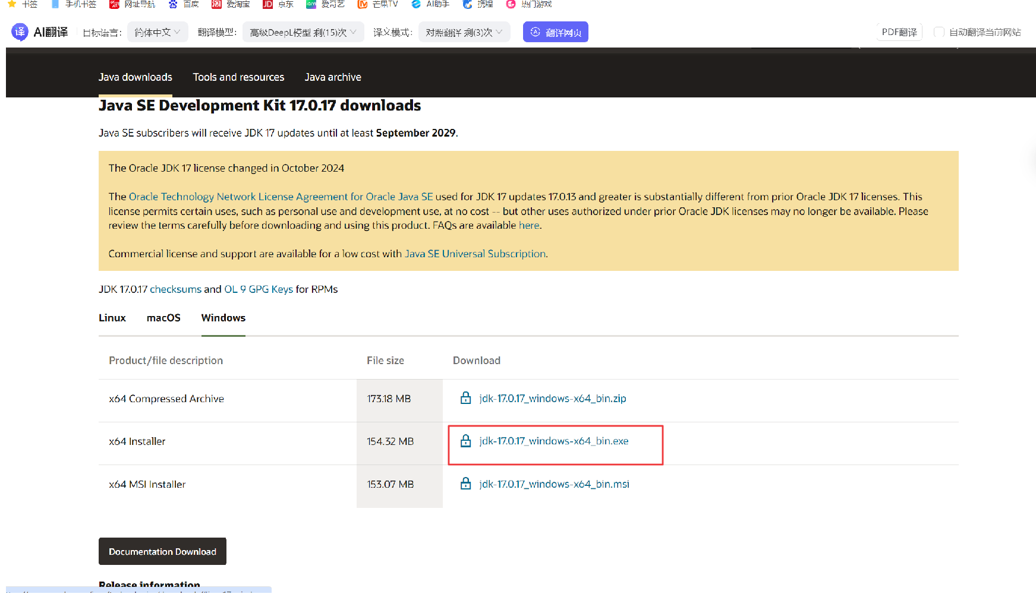Enable 自动翻译当前网站 checkbox
The image size is (1036, 597).
tap(939, 32)
